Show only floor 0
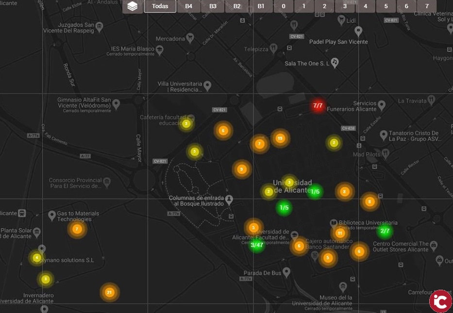Screen dimensions: 453x313 [283, 6]
